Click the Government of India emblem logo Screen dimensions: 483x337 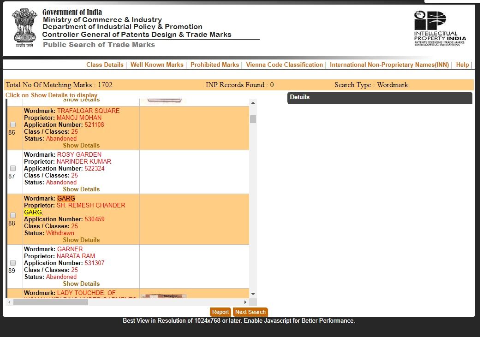24,28
